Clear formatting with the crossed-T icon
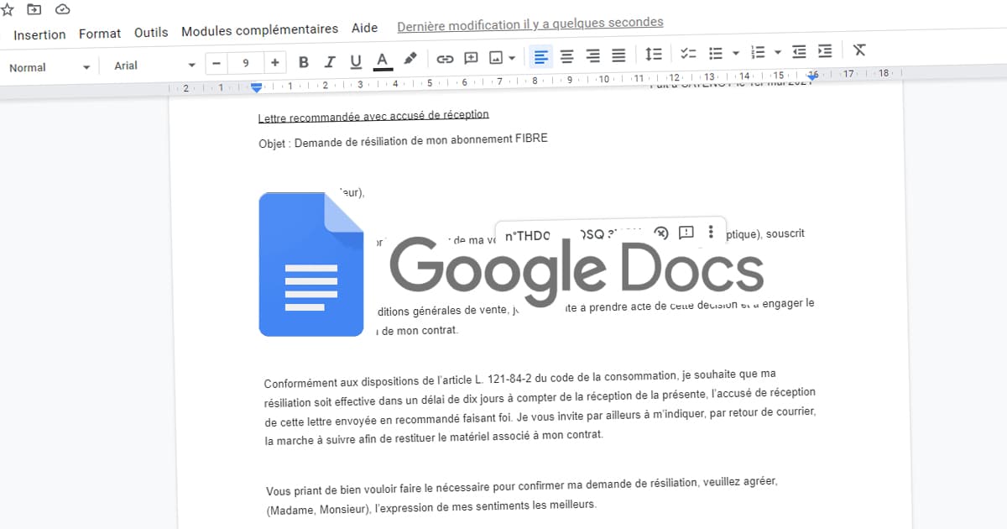 [859, 50]
